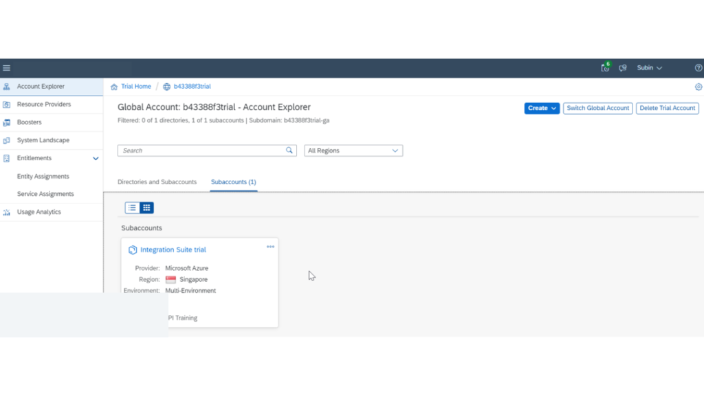This screenshot has width=704, height=396.
Task: Open notifications icon with green badge
Action: (605, 68)
